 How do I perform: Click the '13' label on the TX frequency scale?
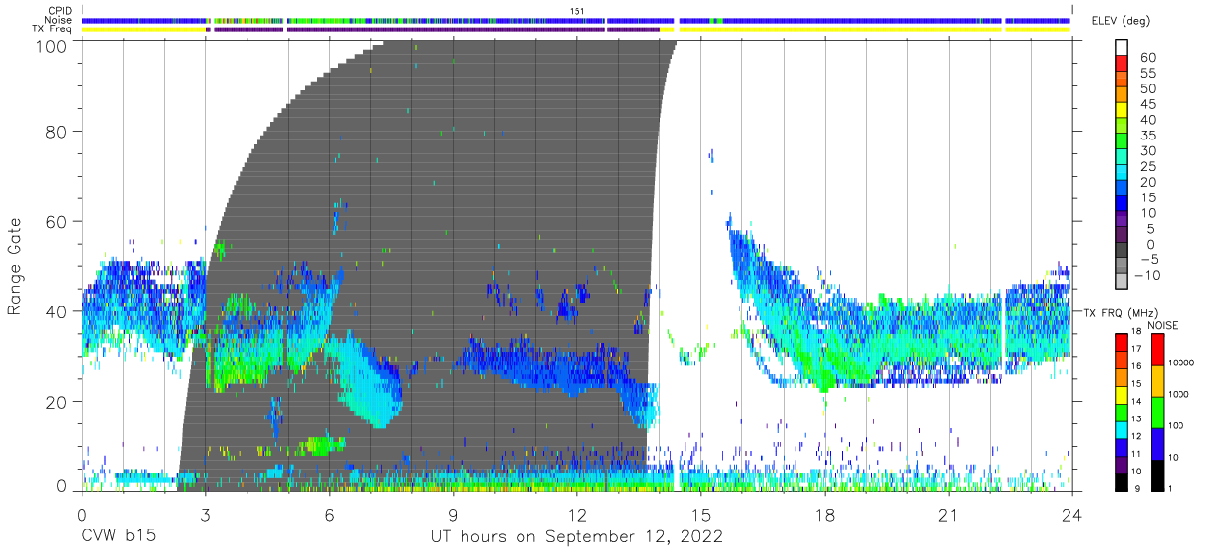click(1137, 419)
